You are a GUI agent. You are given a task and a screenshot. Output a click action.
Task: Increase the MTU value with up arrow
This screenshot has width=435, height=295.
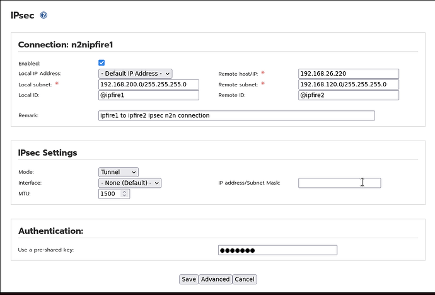125,192
